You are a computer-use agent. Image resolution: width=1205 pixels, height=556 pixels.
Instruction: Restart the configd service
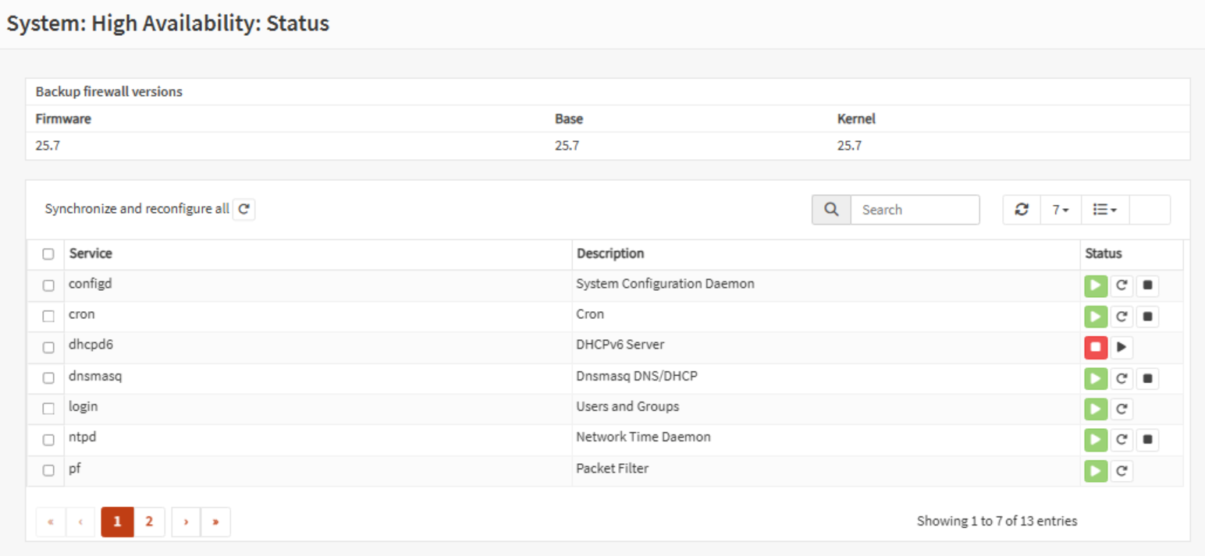(1121, 286)
